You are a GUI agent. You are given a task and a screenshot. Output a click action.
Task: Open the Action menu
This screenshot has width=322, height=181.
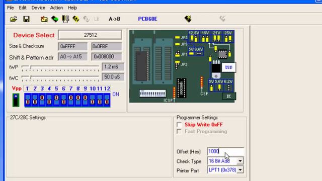tap(56, 8)
